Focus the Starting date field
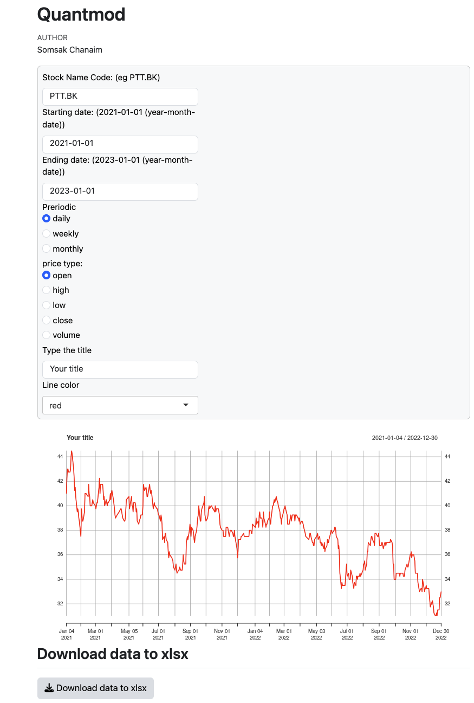 click(120, 144)
